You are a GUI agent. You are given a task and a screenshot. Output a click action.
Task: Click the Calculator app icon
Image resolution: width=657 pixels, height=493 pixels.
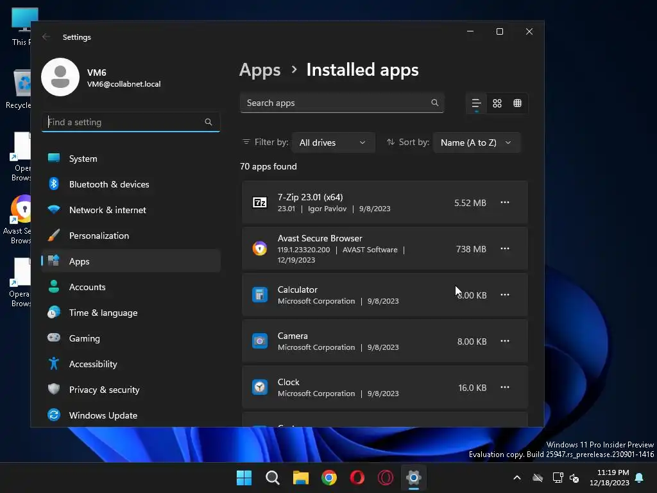coord(260,295)
